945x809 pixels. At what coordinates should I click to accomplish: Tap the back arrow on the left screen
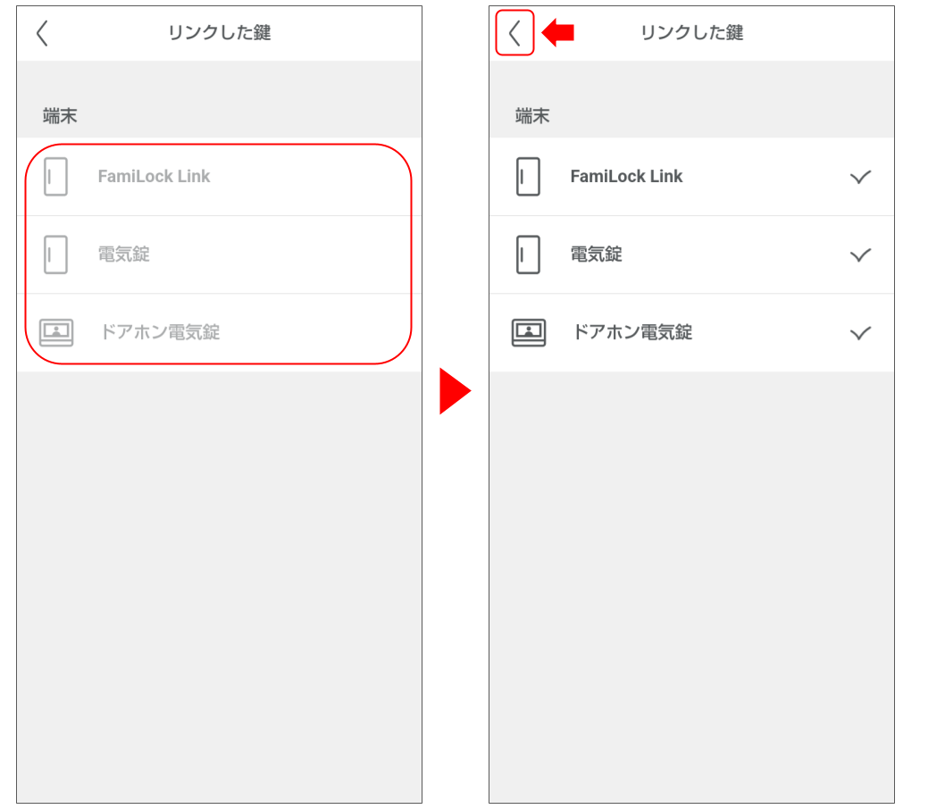pos(42,33)
